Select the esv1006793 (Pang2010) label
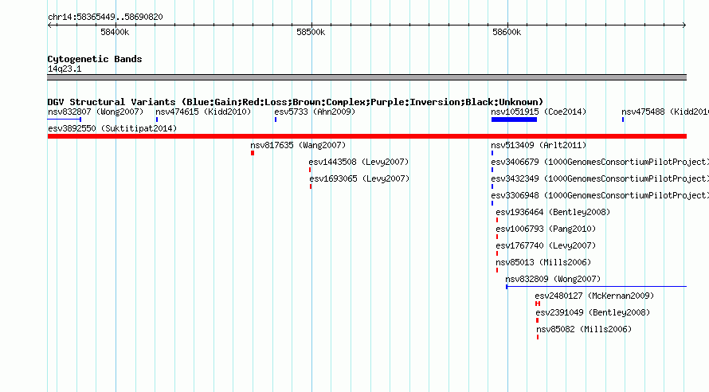The image size is (709, 392). tap(546, 229)
